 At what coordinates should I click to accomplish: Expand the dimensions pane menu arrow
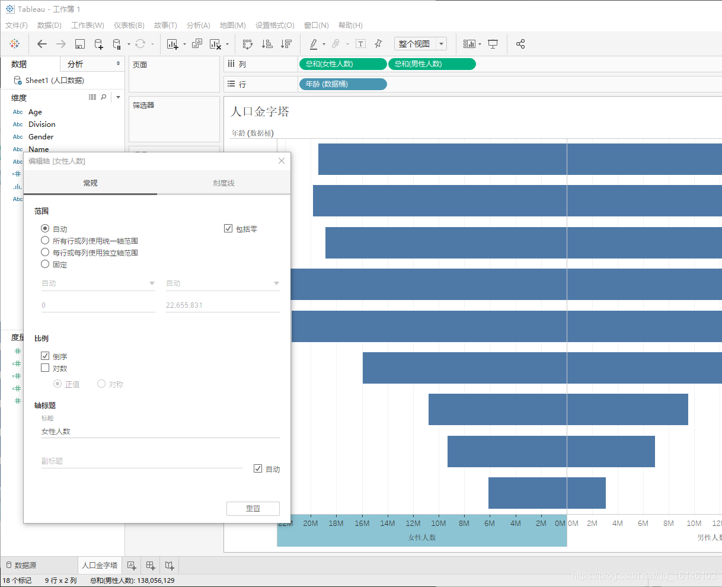coord(118,97)
